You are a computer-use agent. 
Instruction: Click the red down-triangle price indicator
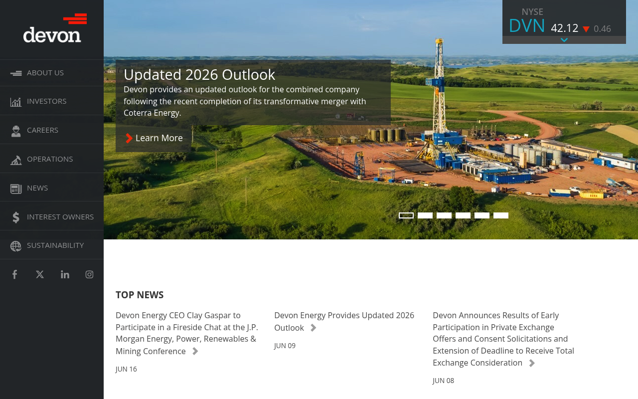click(586, 29)
